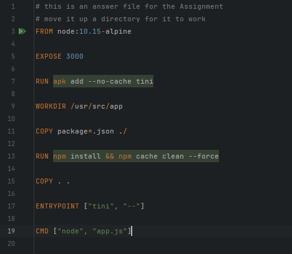The image size is (292, 254).
Task: Click the EXPOSE keyword
Action: [49, 56]
